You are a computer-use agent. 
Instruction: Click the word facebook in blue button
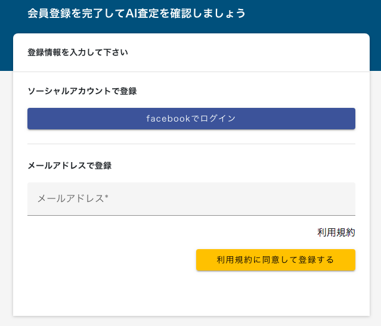pos(168,119)
